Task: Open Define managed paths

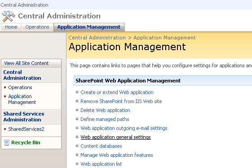Action: (105, 119)
